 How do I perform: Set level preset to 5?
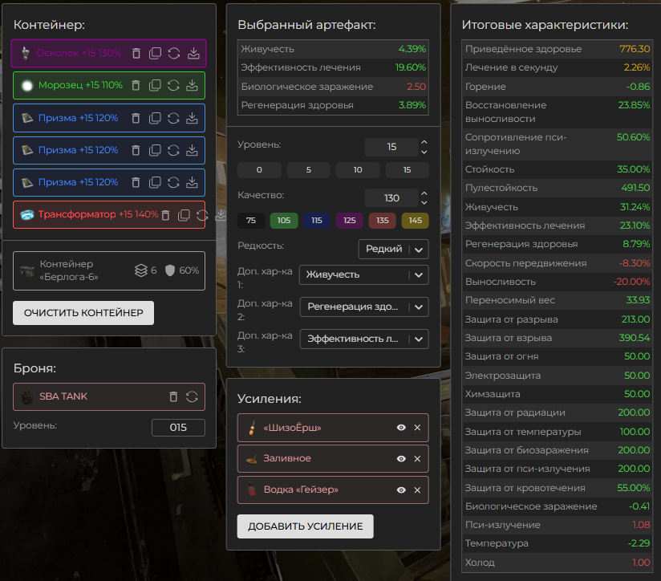point(309,170)
